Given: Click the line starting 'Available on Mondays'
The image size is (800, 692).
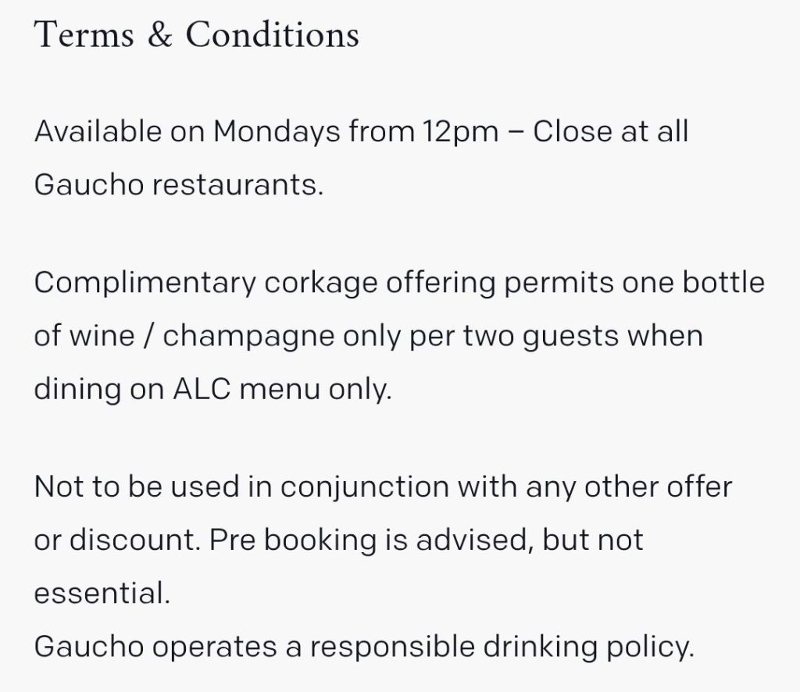Looking at the screenshot, I should pos(361,131).
